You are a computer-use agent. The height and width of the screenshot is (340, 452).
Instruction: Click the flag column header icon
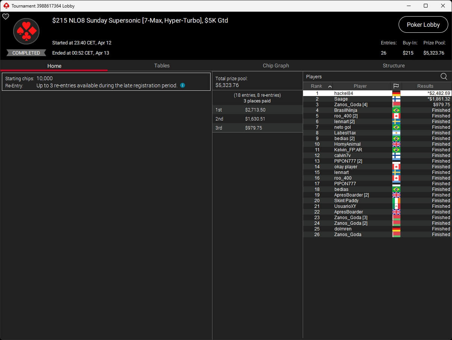396,86
